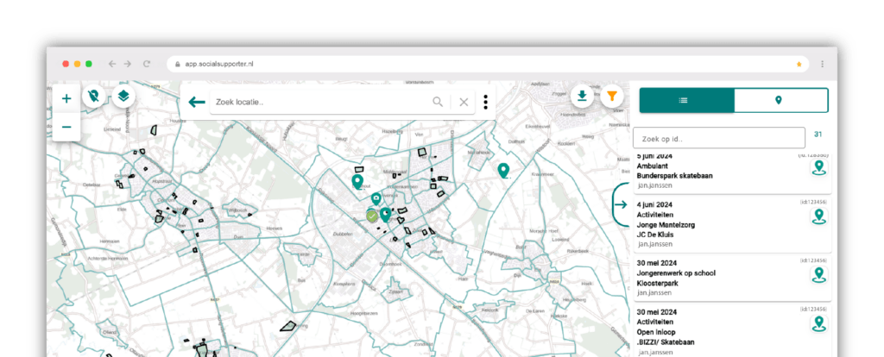The image size is (884, 357).
Task: Download the map data
Action: click(x=583, y=96)
